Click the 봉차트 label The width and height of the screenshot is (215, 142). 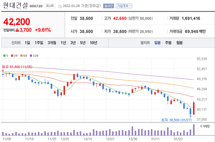[x=145, y=43]
